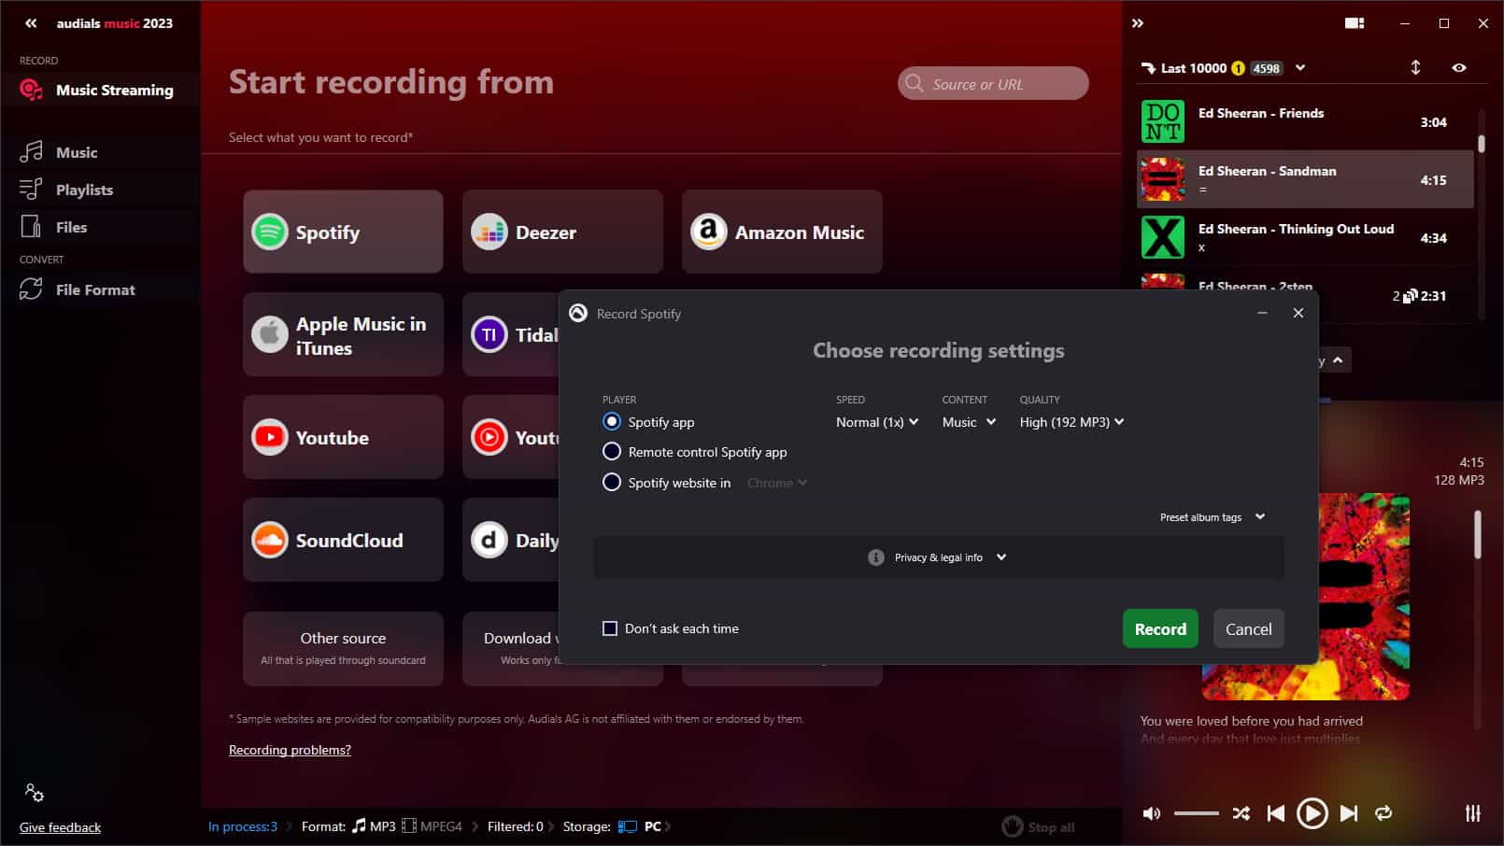Change Storage PC location
The width and height of the screenshot is (1504, 846).
click(640, 826)
